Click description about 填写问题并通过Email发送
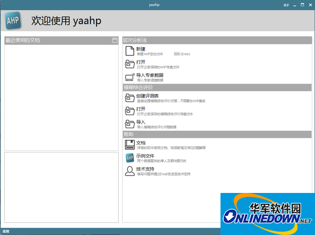This screenshot has width=315, height=235. pyautogui.click(x=163, y=174)
